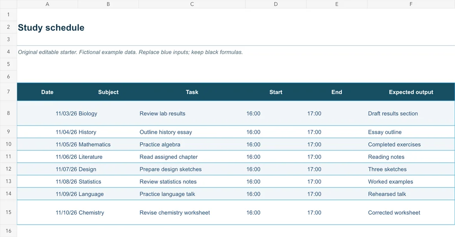
Task: Select the 'Worked examples' output cell
Action: [x=411, y=182]
